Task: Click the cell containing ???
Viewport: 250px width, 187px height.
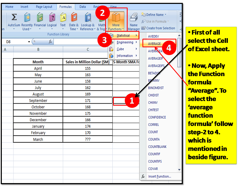Action: click(x=88, y=139)
